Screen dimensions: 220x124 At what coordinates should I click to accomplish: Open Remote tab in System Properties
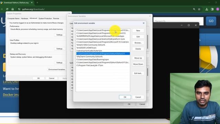coord(56,18)
